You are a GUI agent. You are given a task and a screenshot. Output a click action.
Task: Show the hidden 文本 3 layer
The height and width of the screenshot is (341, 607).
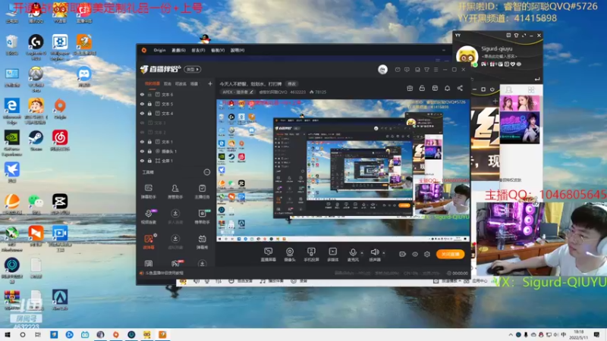click(142, 123)
